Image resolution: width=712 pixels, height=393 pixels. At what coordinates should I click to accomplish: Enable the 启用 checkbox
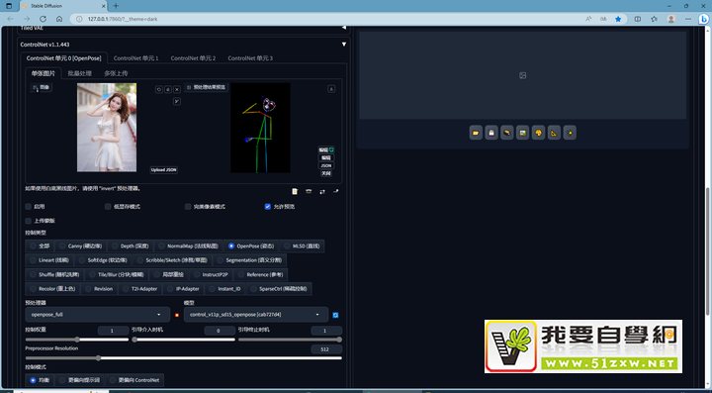click(x=28, y=207)
